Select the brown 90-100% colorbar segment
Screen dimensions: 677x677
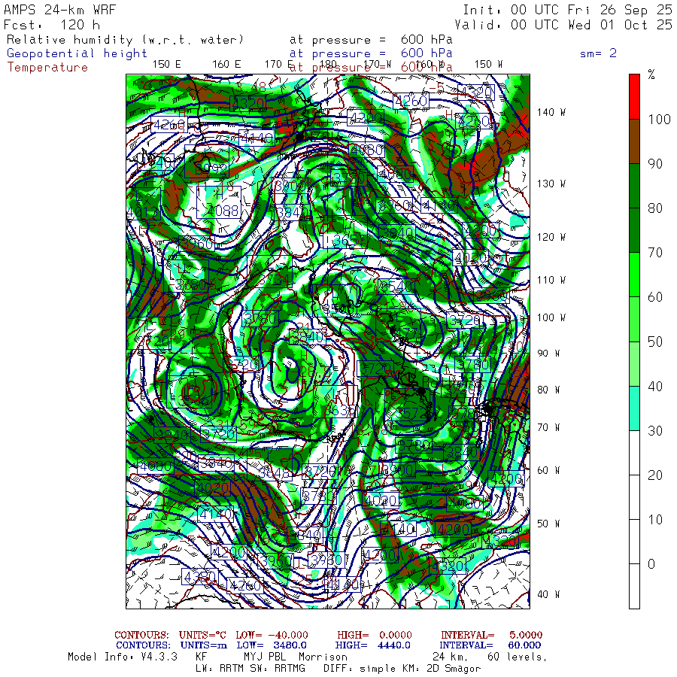pos(634,141)
